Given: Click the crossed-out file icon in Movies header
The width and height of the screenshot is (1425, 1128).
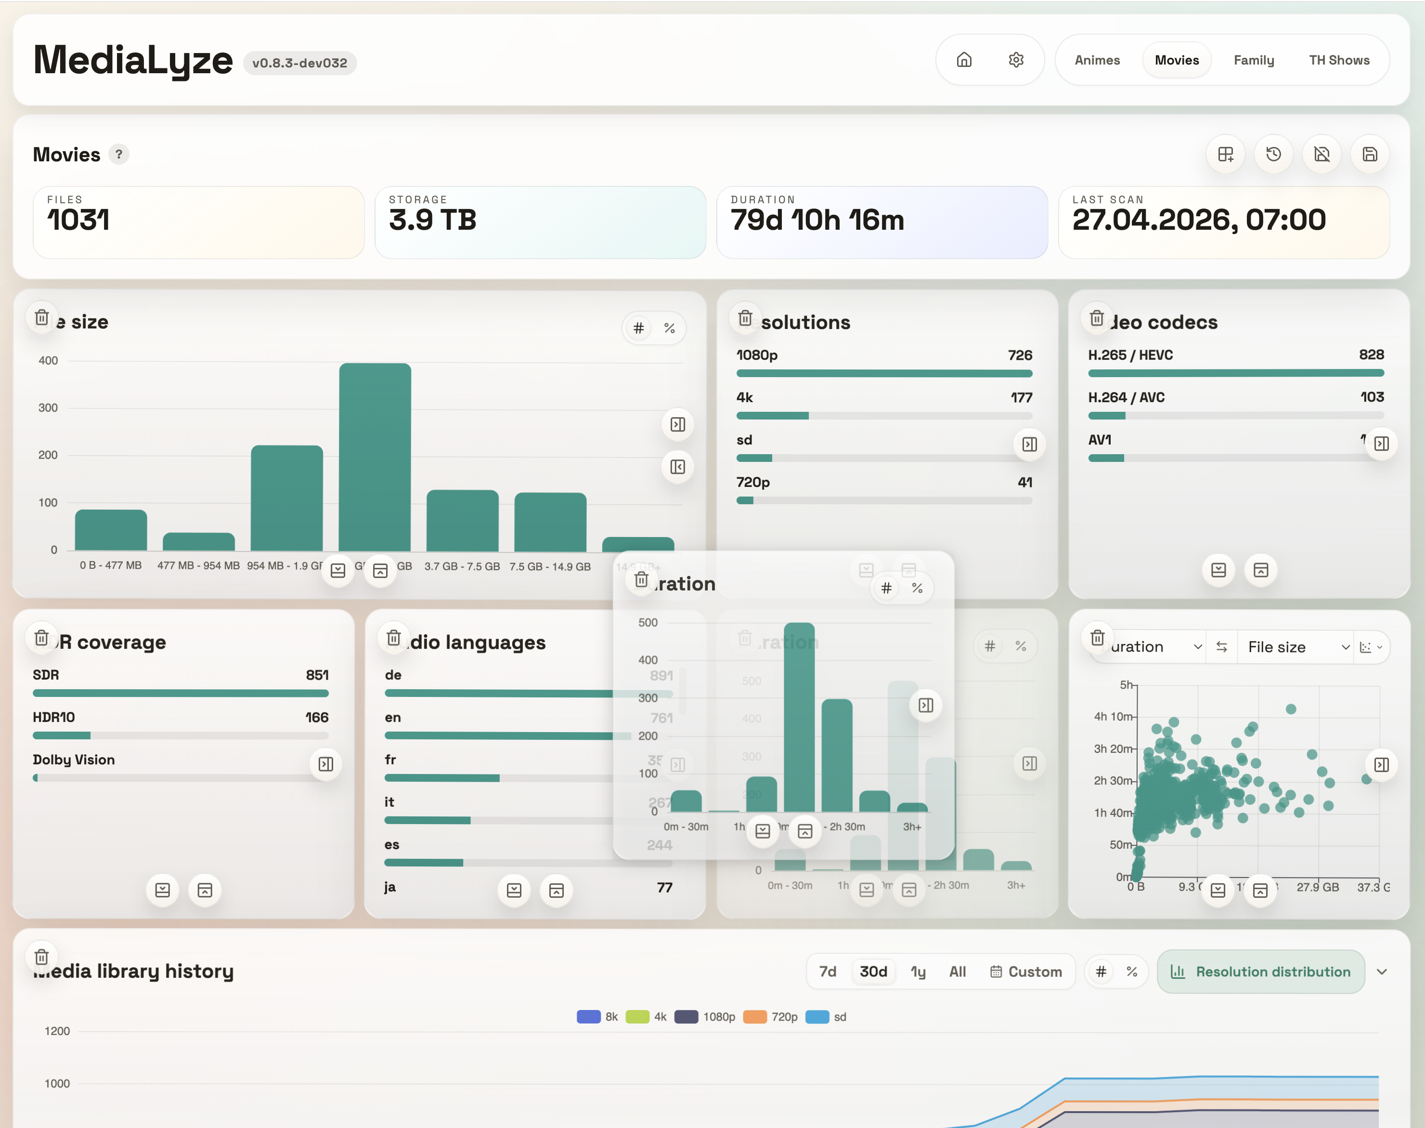Looking at the screenshot, I should coord(1322,155).
